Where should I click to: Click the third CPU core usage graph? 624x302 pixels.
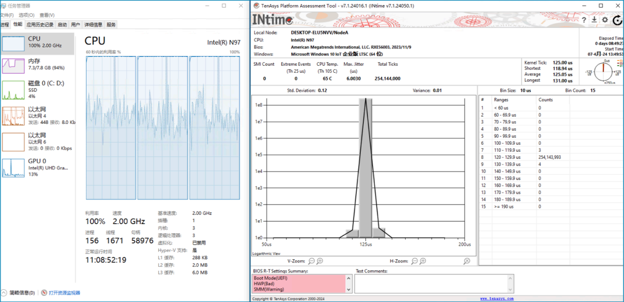214,128
